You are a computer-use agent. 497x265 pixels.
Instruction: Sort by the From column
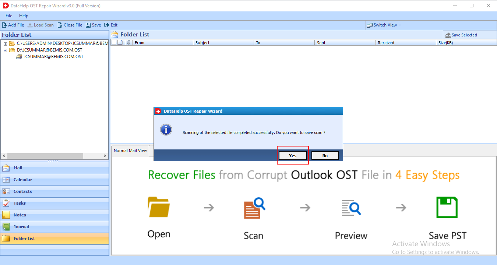(163, 43)
